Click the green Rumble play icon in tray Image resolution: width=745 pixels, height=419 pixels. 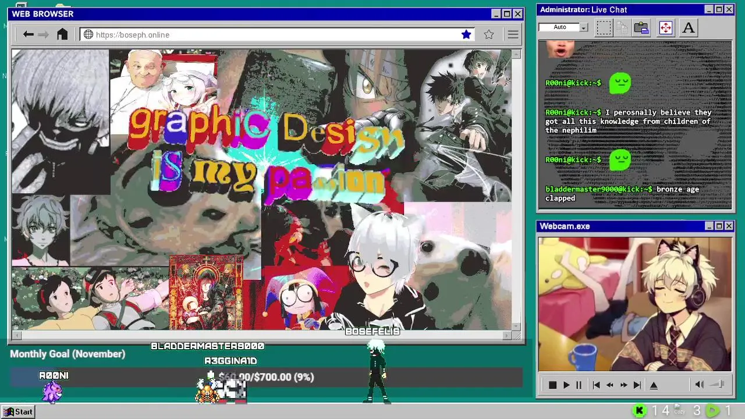[712, 411]
